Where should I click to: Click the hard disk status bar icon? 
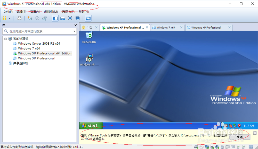pyautogui.click(x=196, y=147)
